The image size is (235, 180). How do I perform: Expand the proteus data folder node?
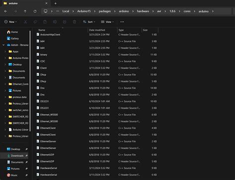tap(5, 97)
